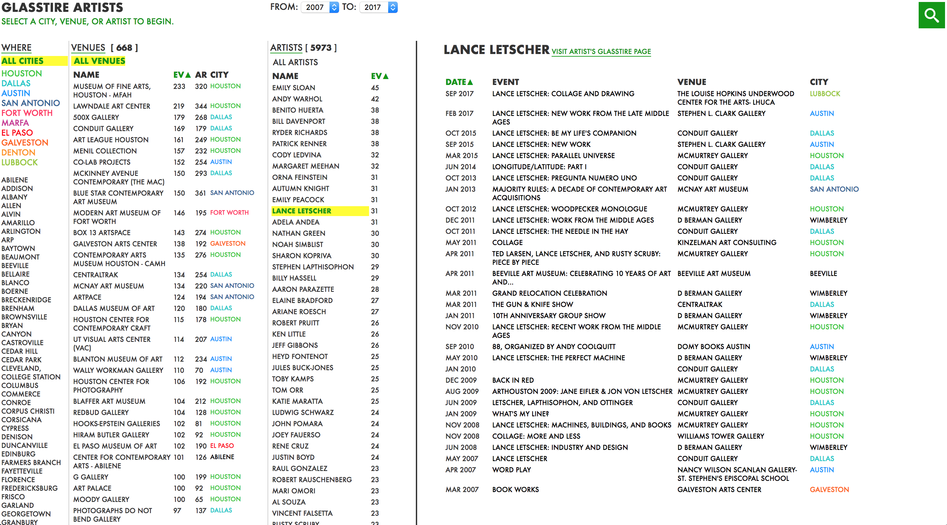Viewport: 947px width, 525px height.
Task: Open the TO year dropdown showing 2017
Action: (379, 7)
